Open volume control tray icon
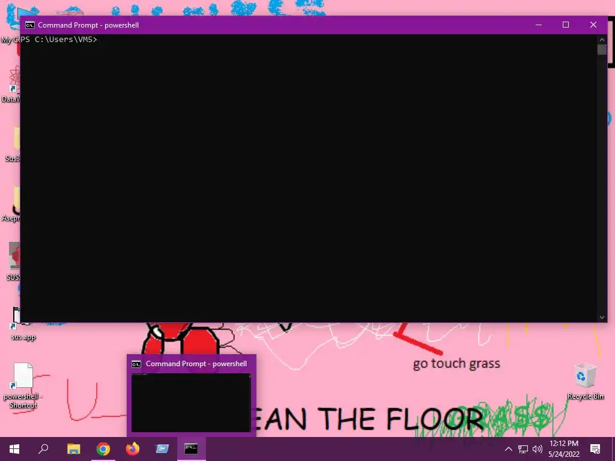This screenshot has width=615, height=461. click(538, 449)
